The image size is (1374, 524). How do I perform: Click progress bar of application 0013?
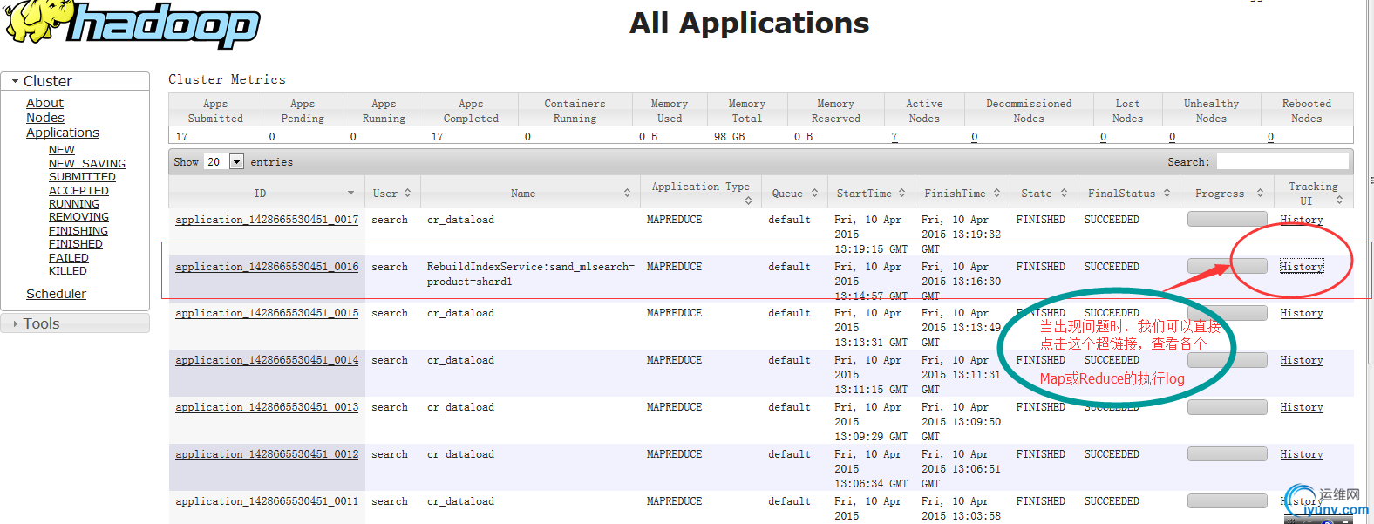coord(1228,407)
